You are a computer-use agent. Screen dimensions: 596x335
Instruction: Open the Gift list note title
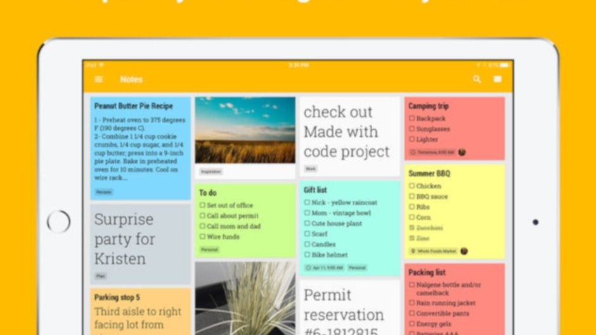315,190
